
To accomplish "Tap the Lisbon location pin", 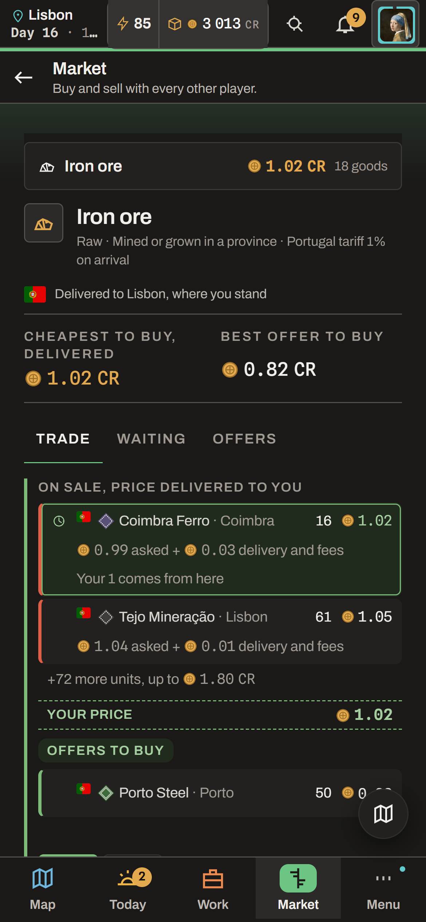I will (17, 16).
